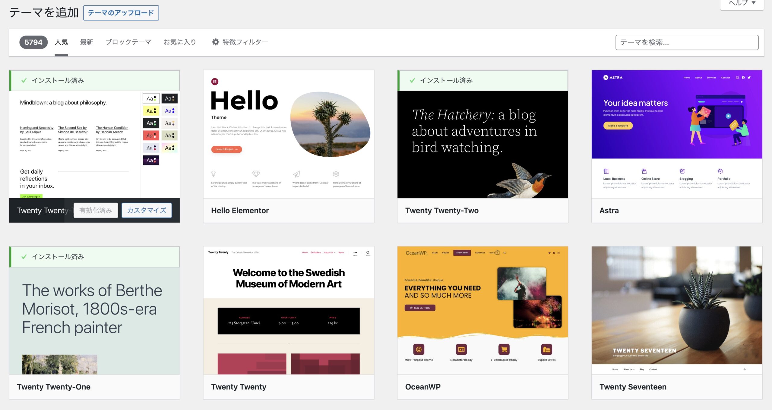Click the Astra theme name

pos(609,210)
